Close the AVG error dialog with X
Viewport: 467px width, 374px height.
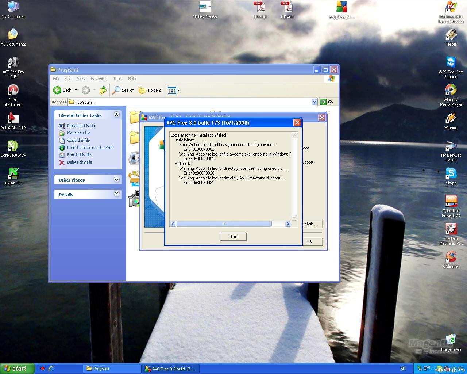coord(297,123)
